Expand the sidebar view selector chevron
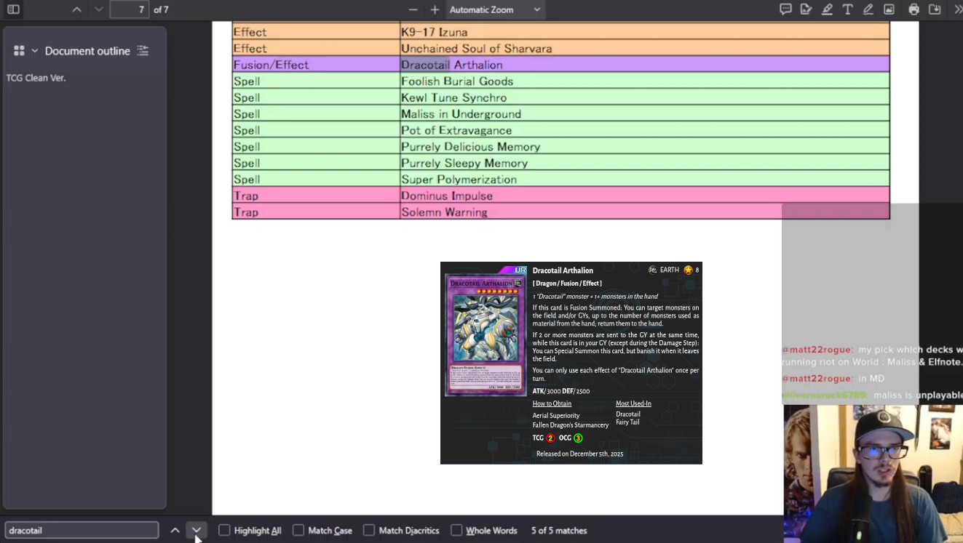963x543 pixels. [34, 51]
